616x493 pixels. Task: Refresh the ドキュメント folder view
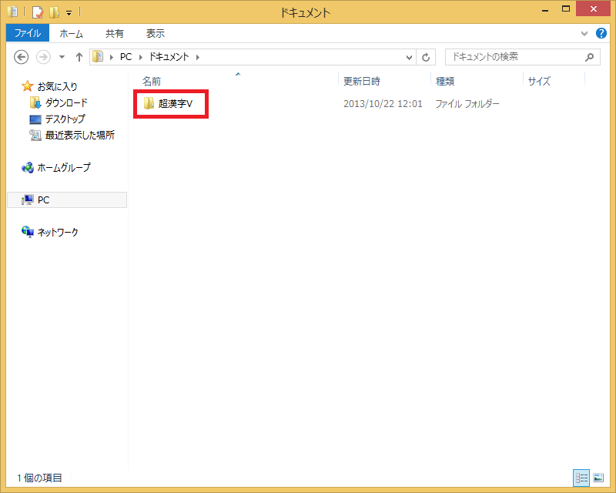[427, 57]
